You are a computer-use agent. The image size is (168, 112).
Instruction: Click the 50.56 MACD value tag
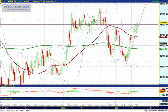pyautogui.click(x=162, y=92)
